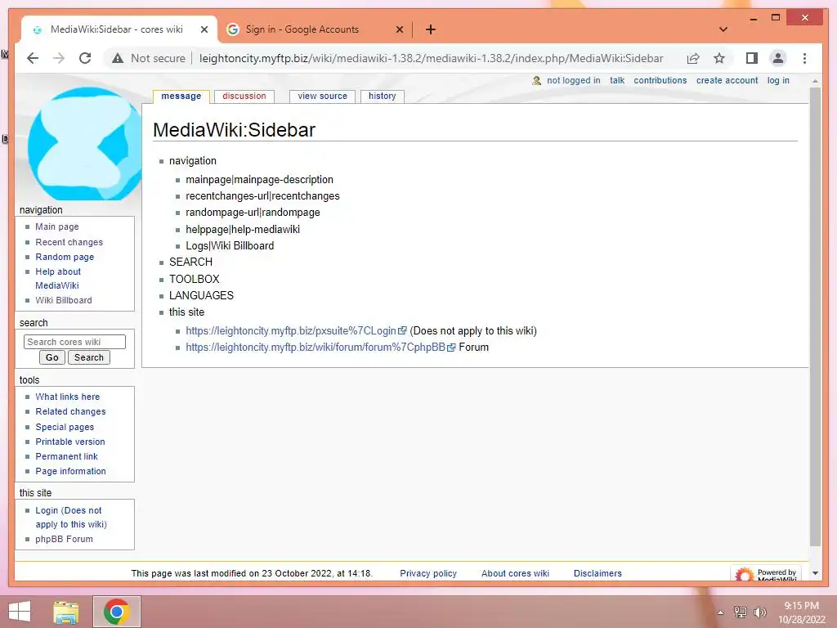Open Recent changes in sidebar
The image size is (837, 628).
(69, 242)
